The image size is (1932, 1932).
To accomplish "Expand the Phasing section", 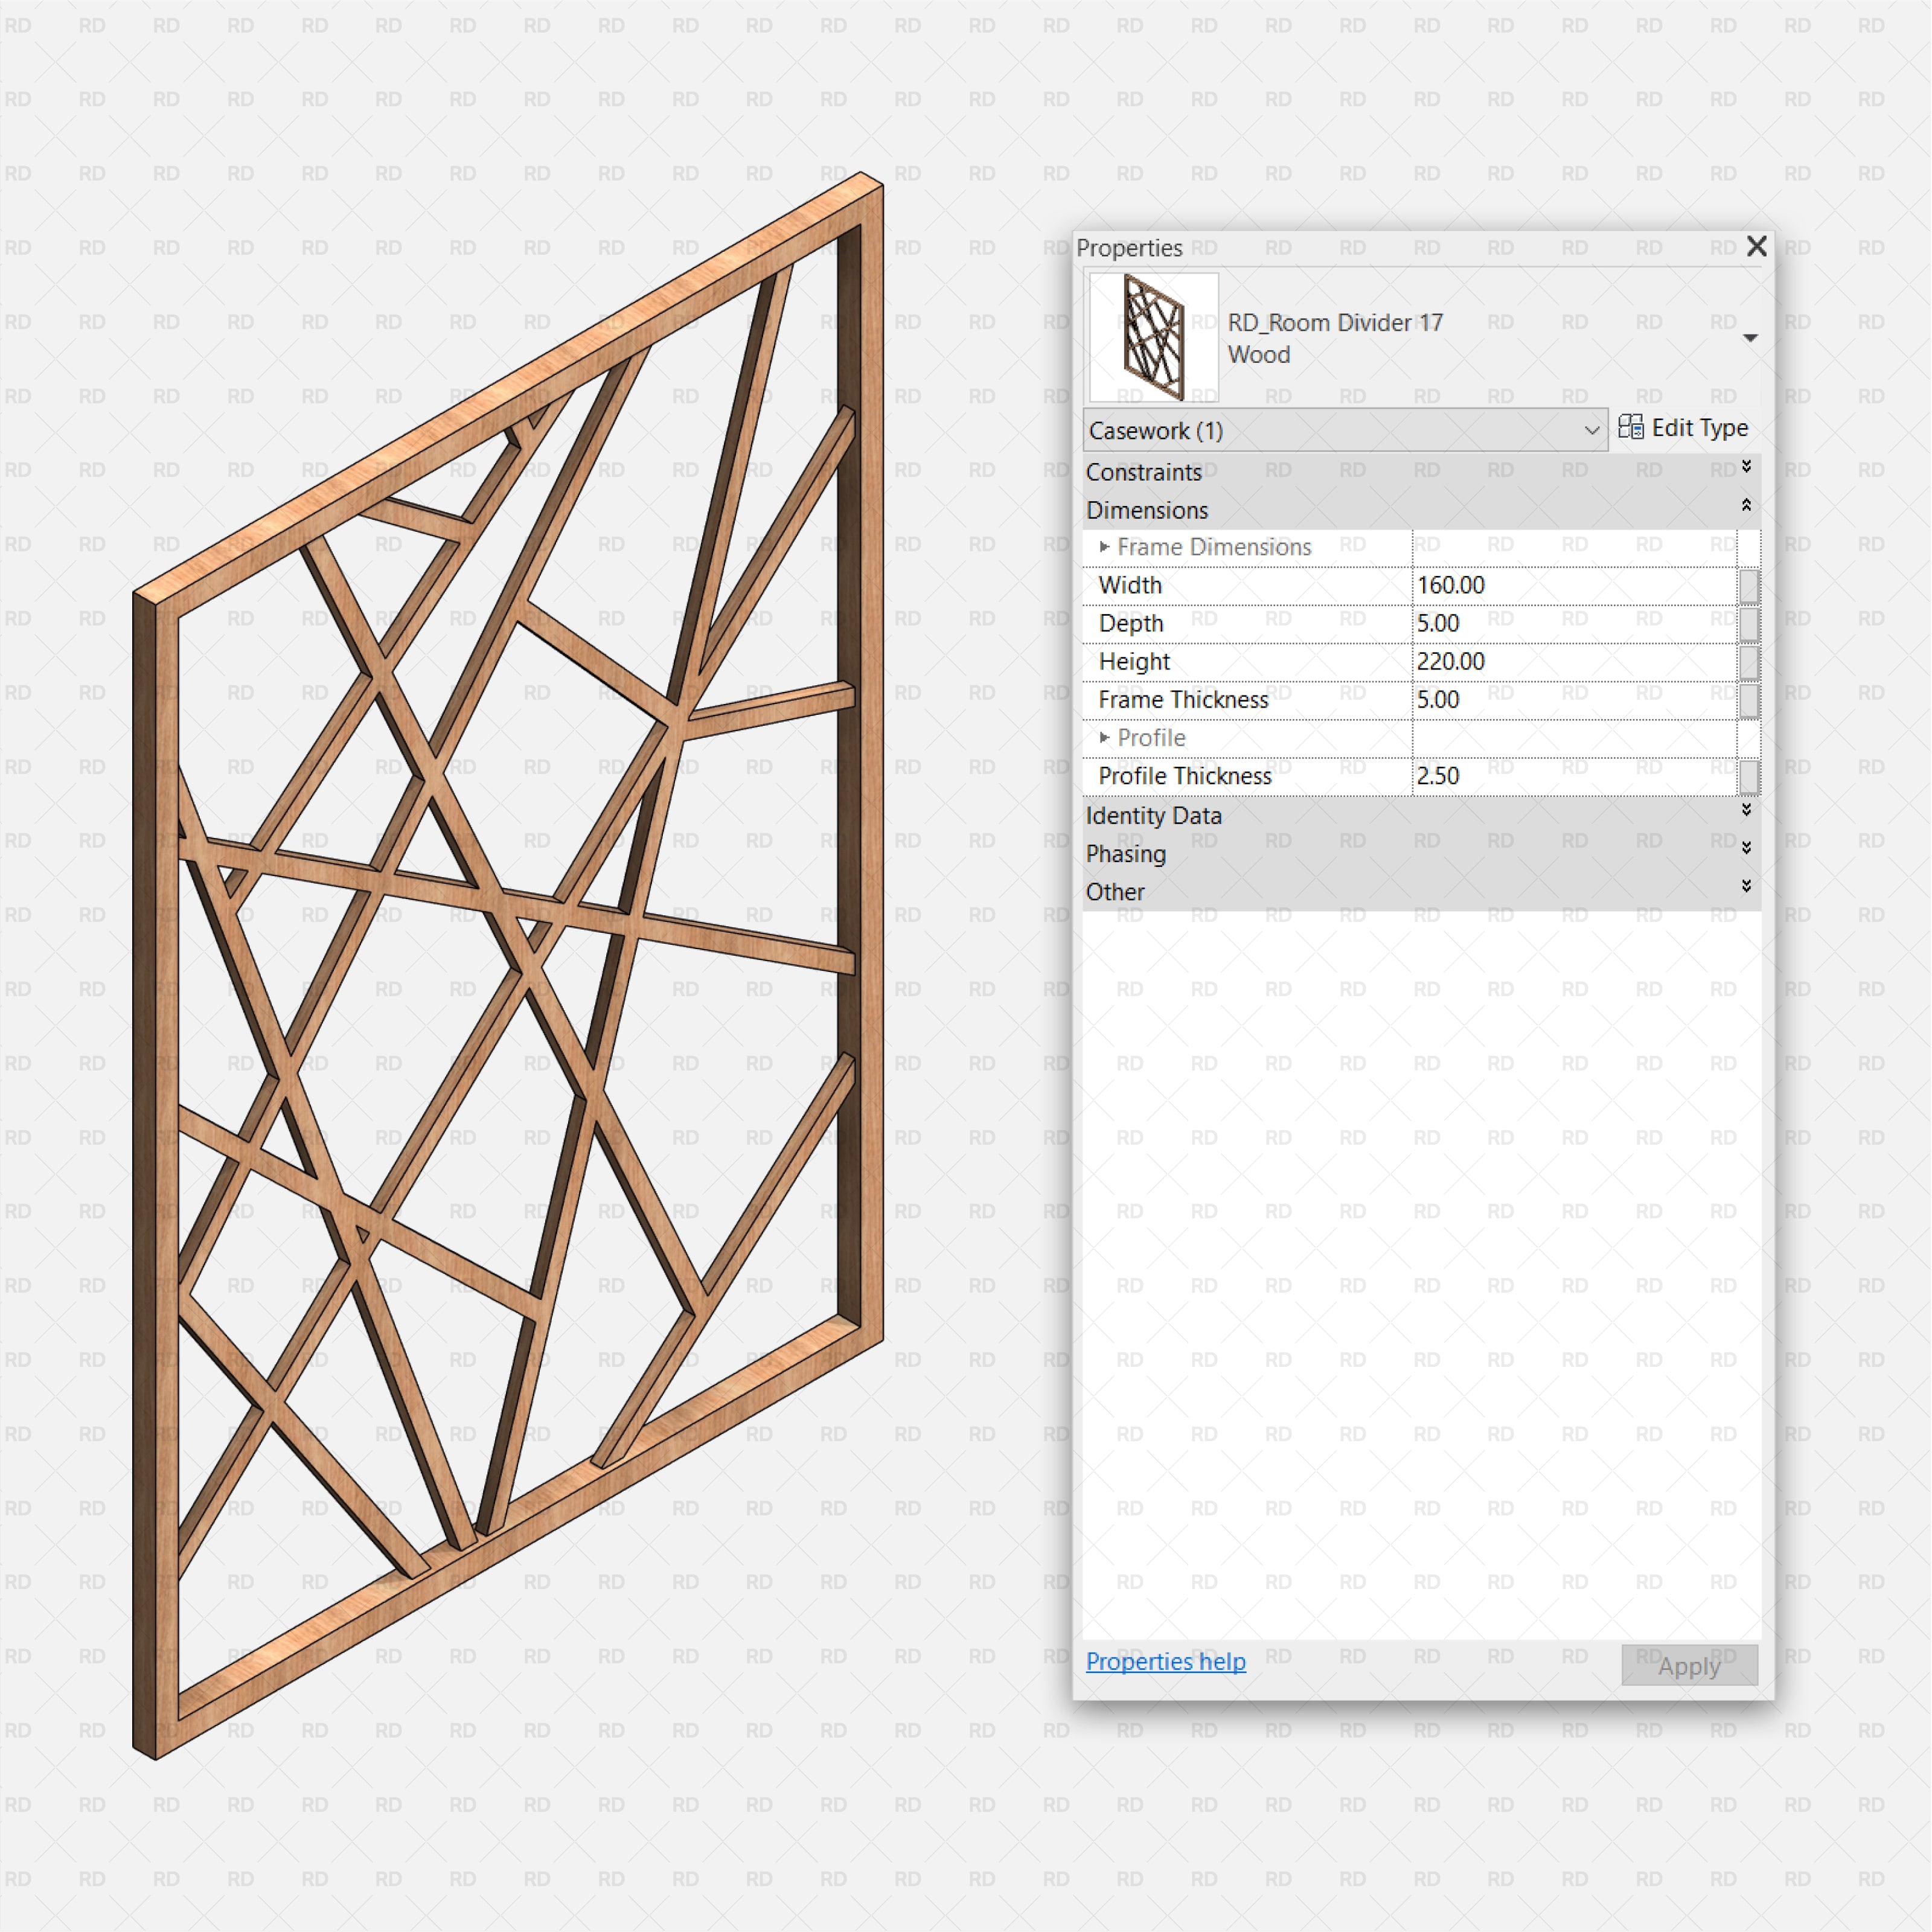I will tap(1746, 851).
